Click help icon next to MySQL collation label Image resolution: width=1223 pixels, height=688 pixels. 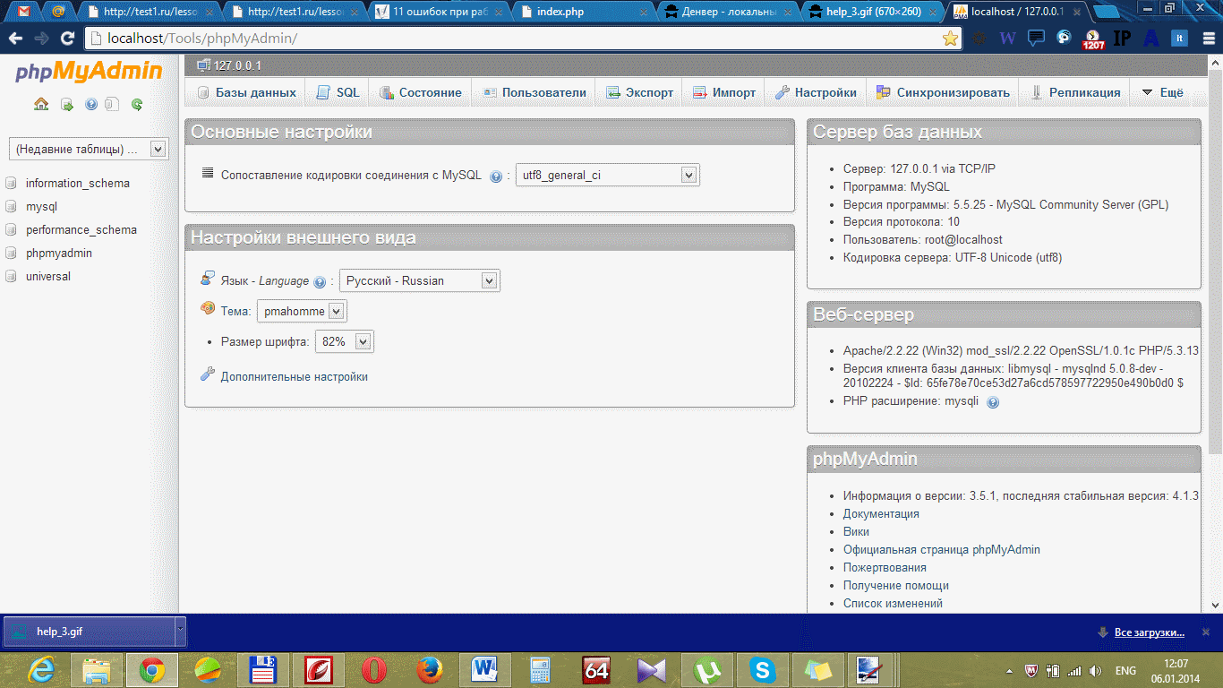[496, 176]
